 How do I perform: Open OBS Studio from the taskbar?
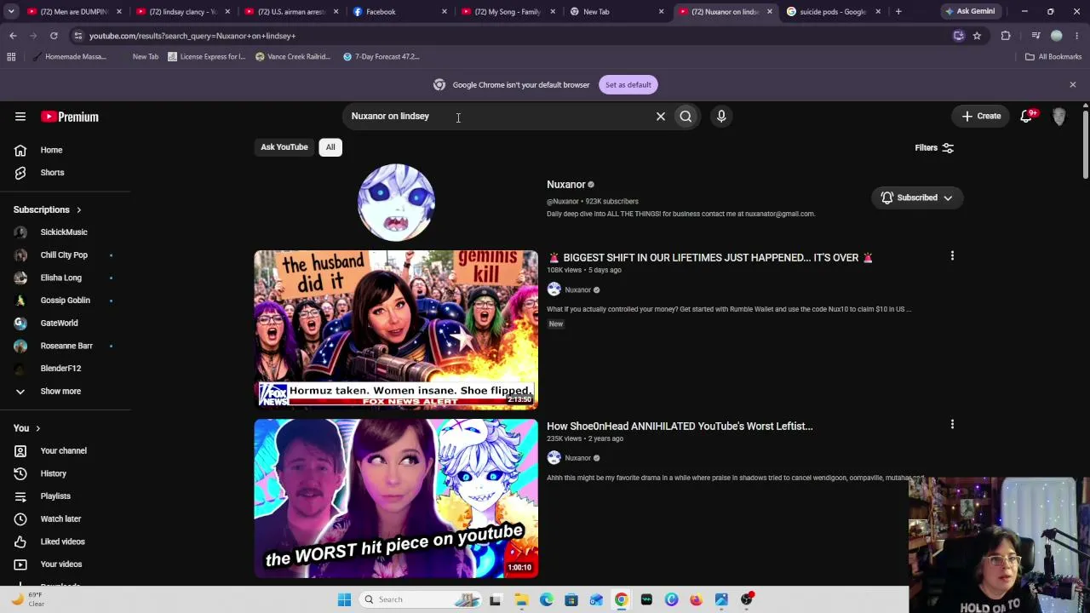coord(747,599)
